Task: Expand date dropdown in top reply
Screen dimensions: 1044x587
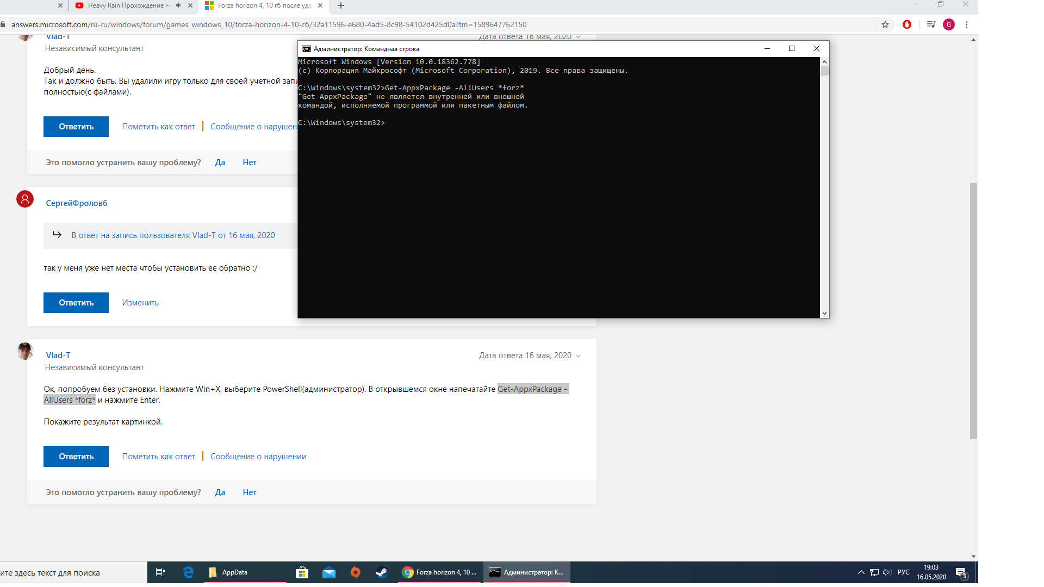Action: pos(578,37)
